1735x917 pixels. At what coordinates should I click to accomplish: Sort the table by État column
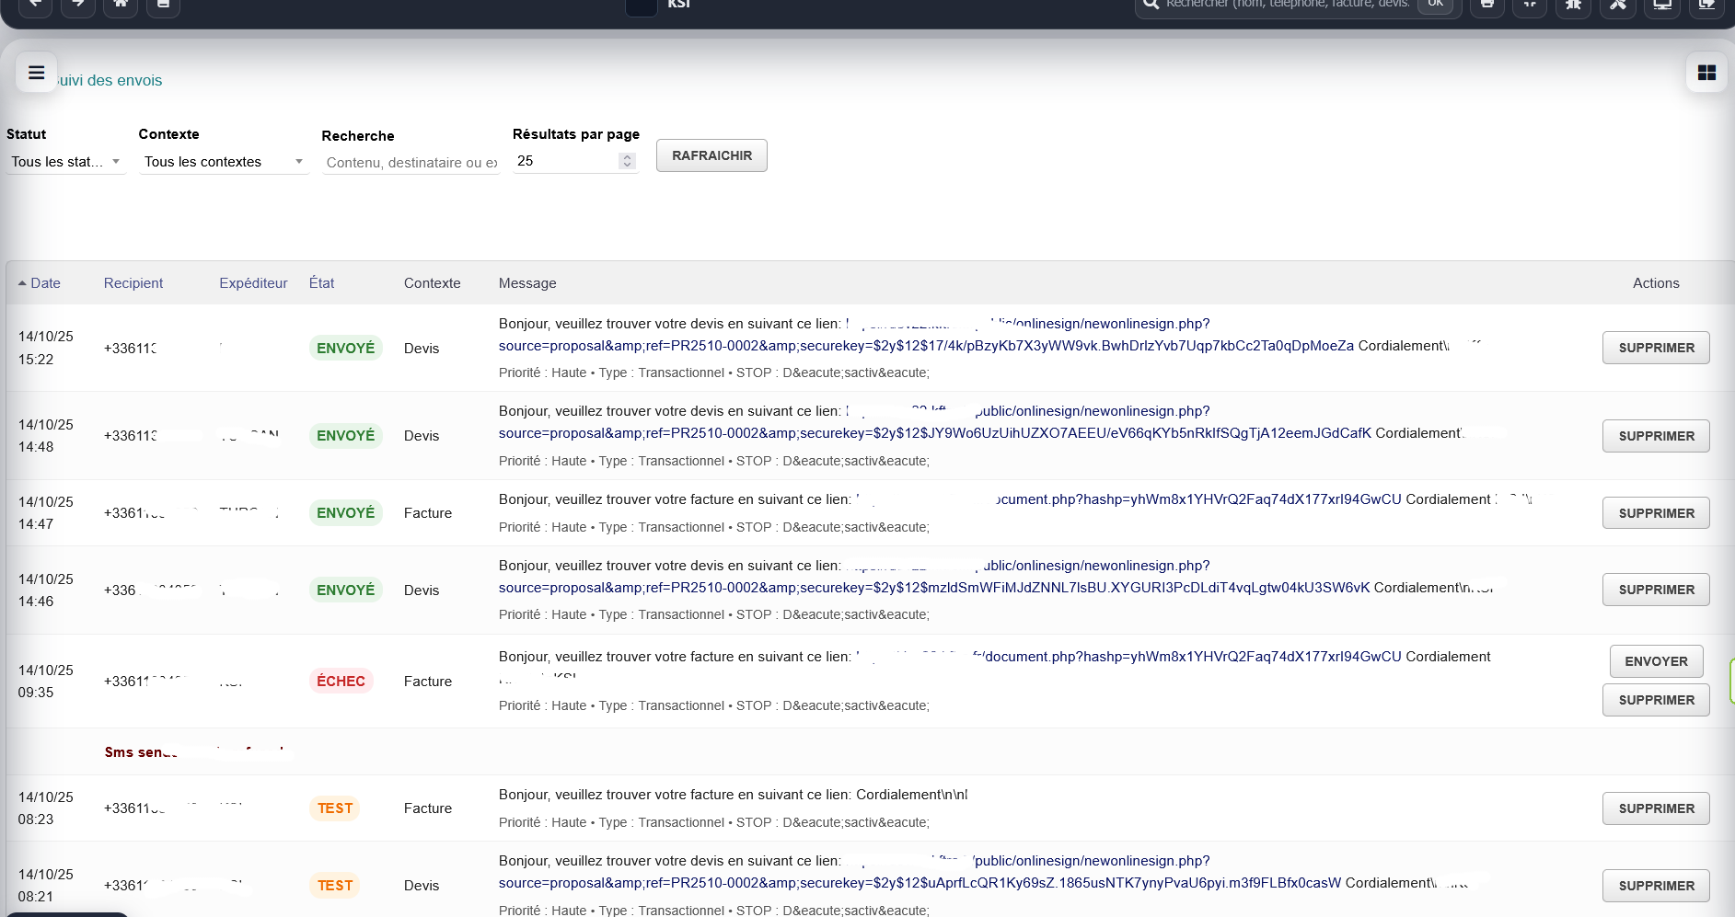pos(321,283)
